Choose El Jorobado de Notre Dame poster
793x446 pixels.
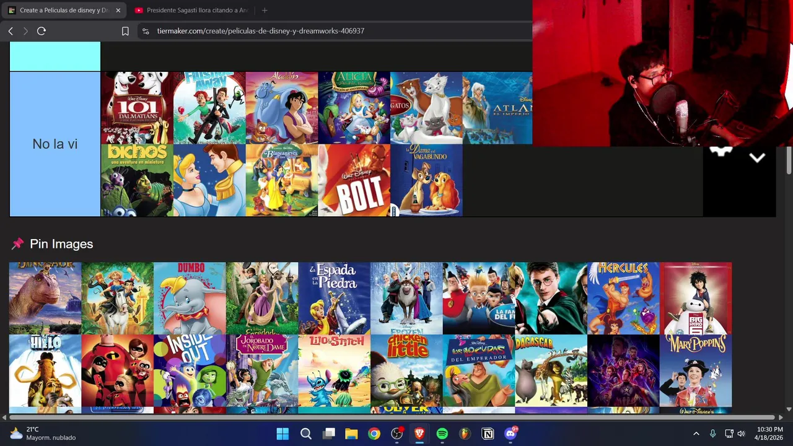262,370
